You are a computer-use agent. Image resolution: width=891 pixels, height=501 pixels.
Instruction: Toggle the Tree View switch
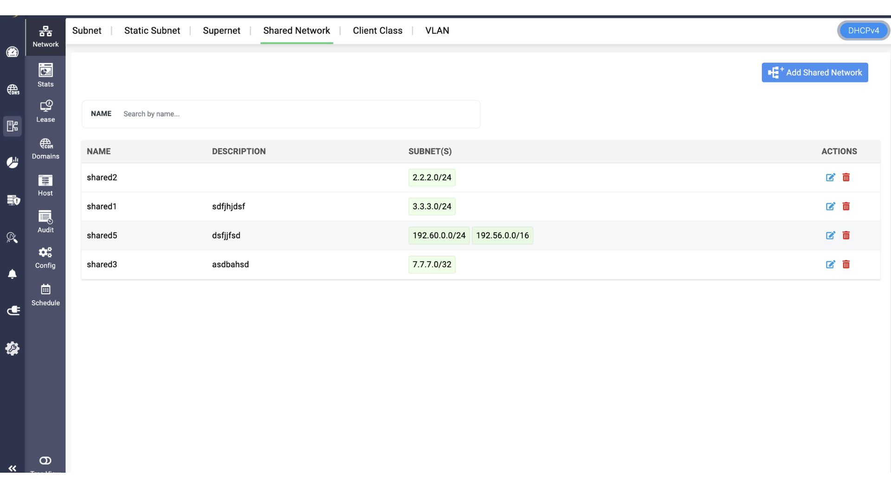tap(45, 461)
